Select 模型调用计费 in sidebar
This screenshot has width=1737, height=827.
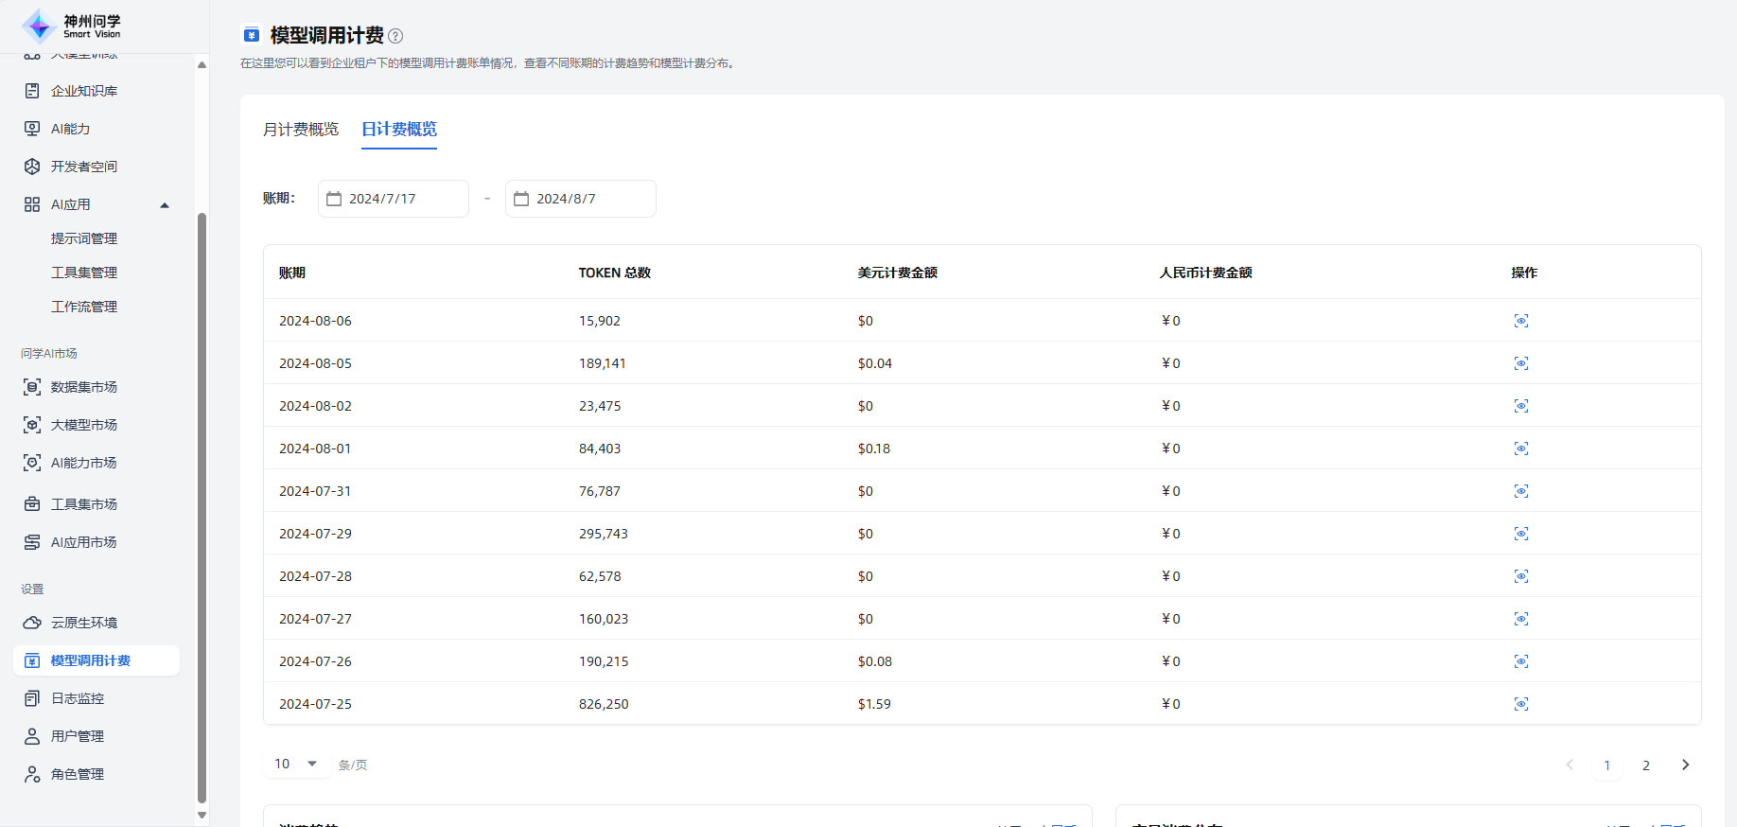coord(96,660)
